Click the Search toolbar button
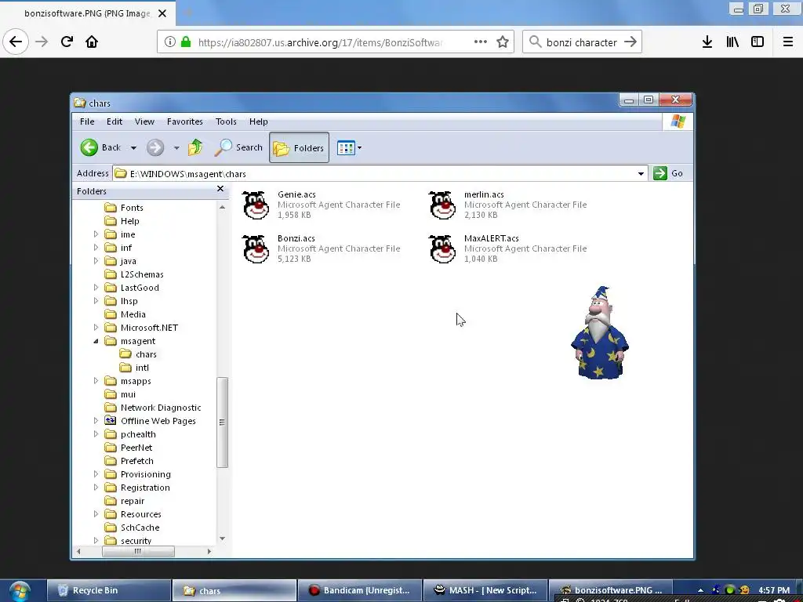This screenshot has width=803, height=602. click(x=238, y=148)
